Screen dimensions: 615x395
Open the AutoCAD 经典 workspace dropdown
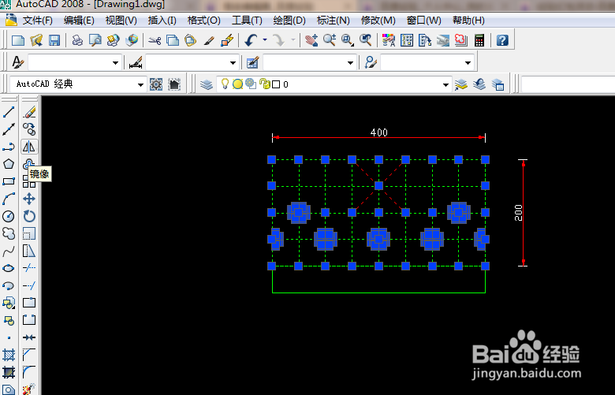click(140, 84)
